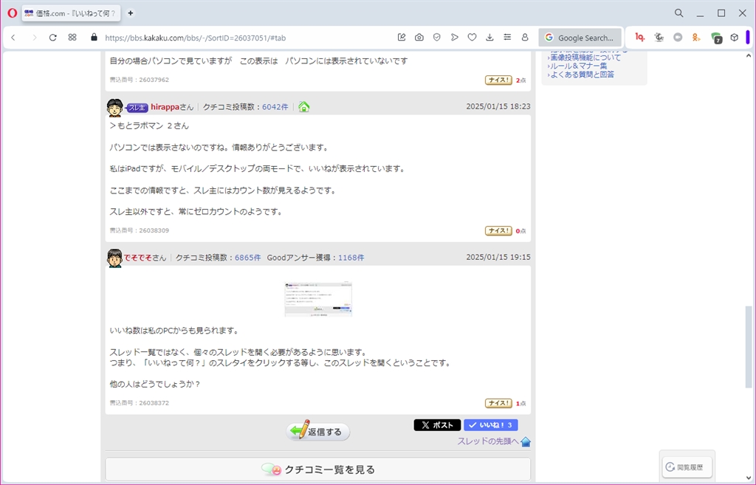Open でそでそ user profile link
The height and width of the screenshot is (485, 756).
tap(138, 258)
